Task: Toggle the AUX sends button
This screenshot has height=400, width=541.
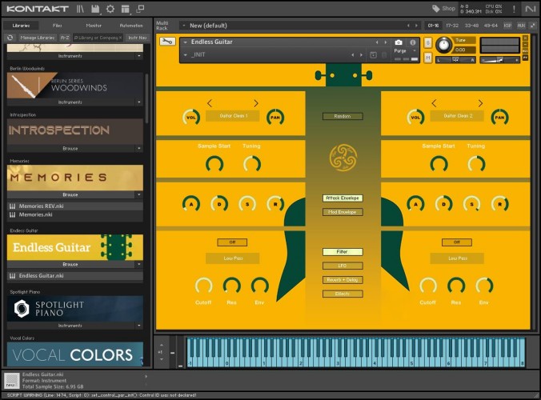Action: [521, 26]
